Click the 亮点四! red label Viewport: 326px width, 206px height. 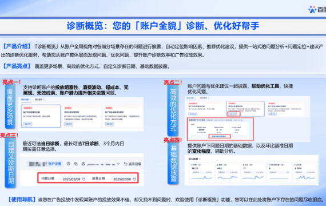point(173,140)
